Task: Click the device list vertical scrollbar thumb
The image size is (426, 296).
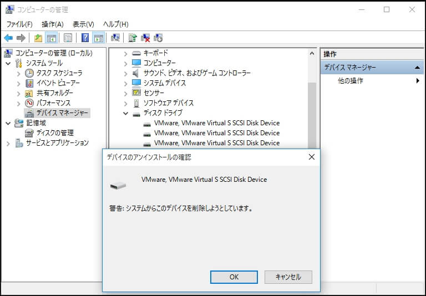Action: pyautogui.click(x=312, y=115)
